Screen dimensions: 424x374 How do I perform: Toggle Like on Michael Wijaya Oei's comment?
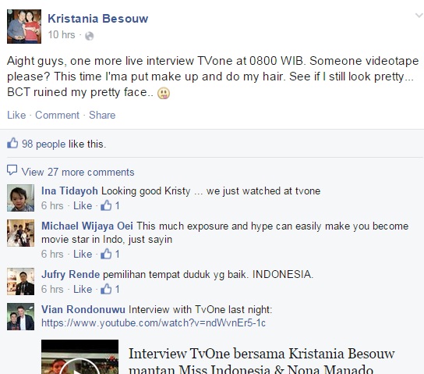coord(83,254)
